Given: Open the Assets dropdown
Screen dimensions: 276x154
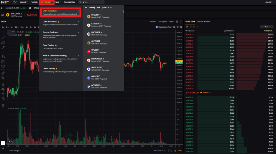Looking at the screenshot, I should (x=269, y=2).
